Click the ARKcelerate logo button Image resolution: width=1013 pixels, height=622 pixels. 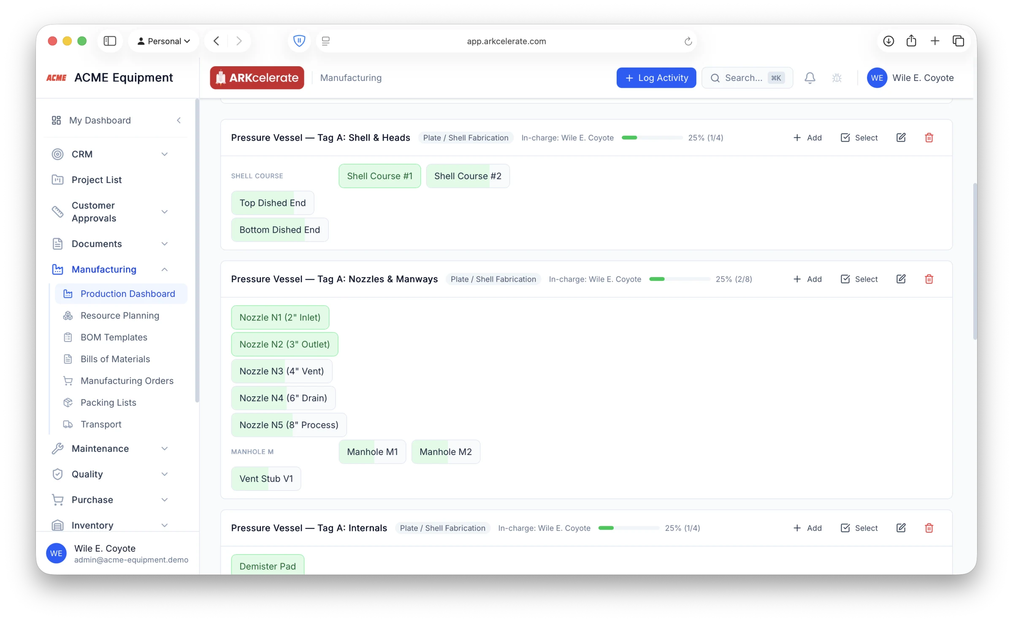(x=257, y=78)
